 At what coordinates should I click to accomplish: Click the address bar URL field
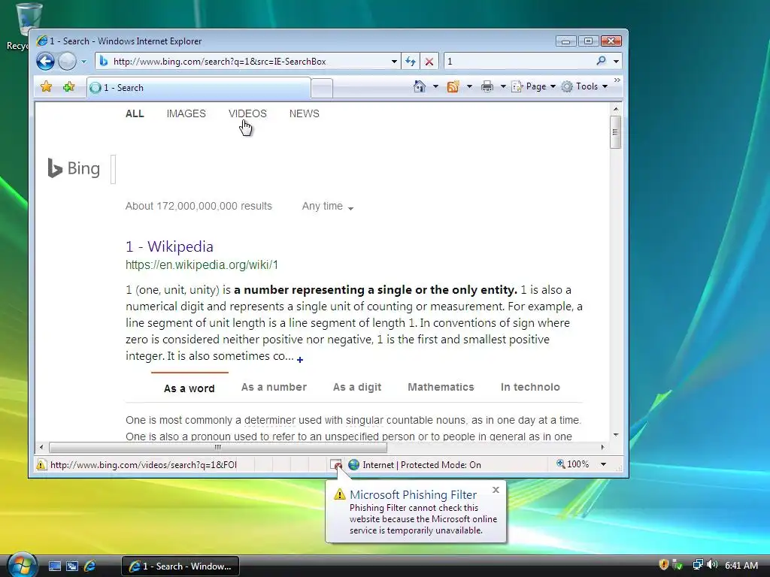click(248, 62)
